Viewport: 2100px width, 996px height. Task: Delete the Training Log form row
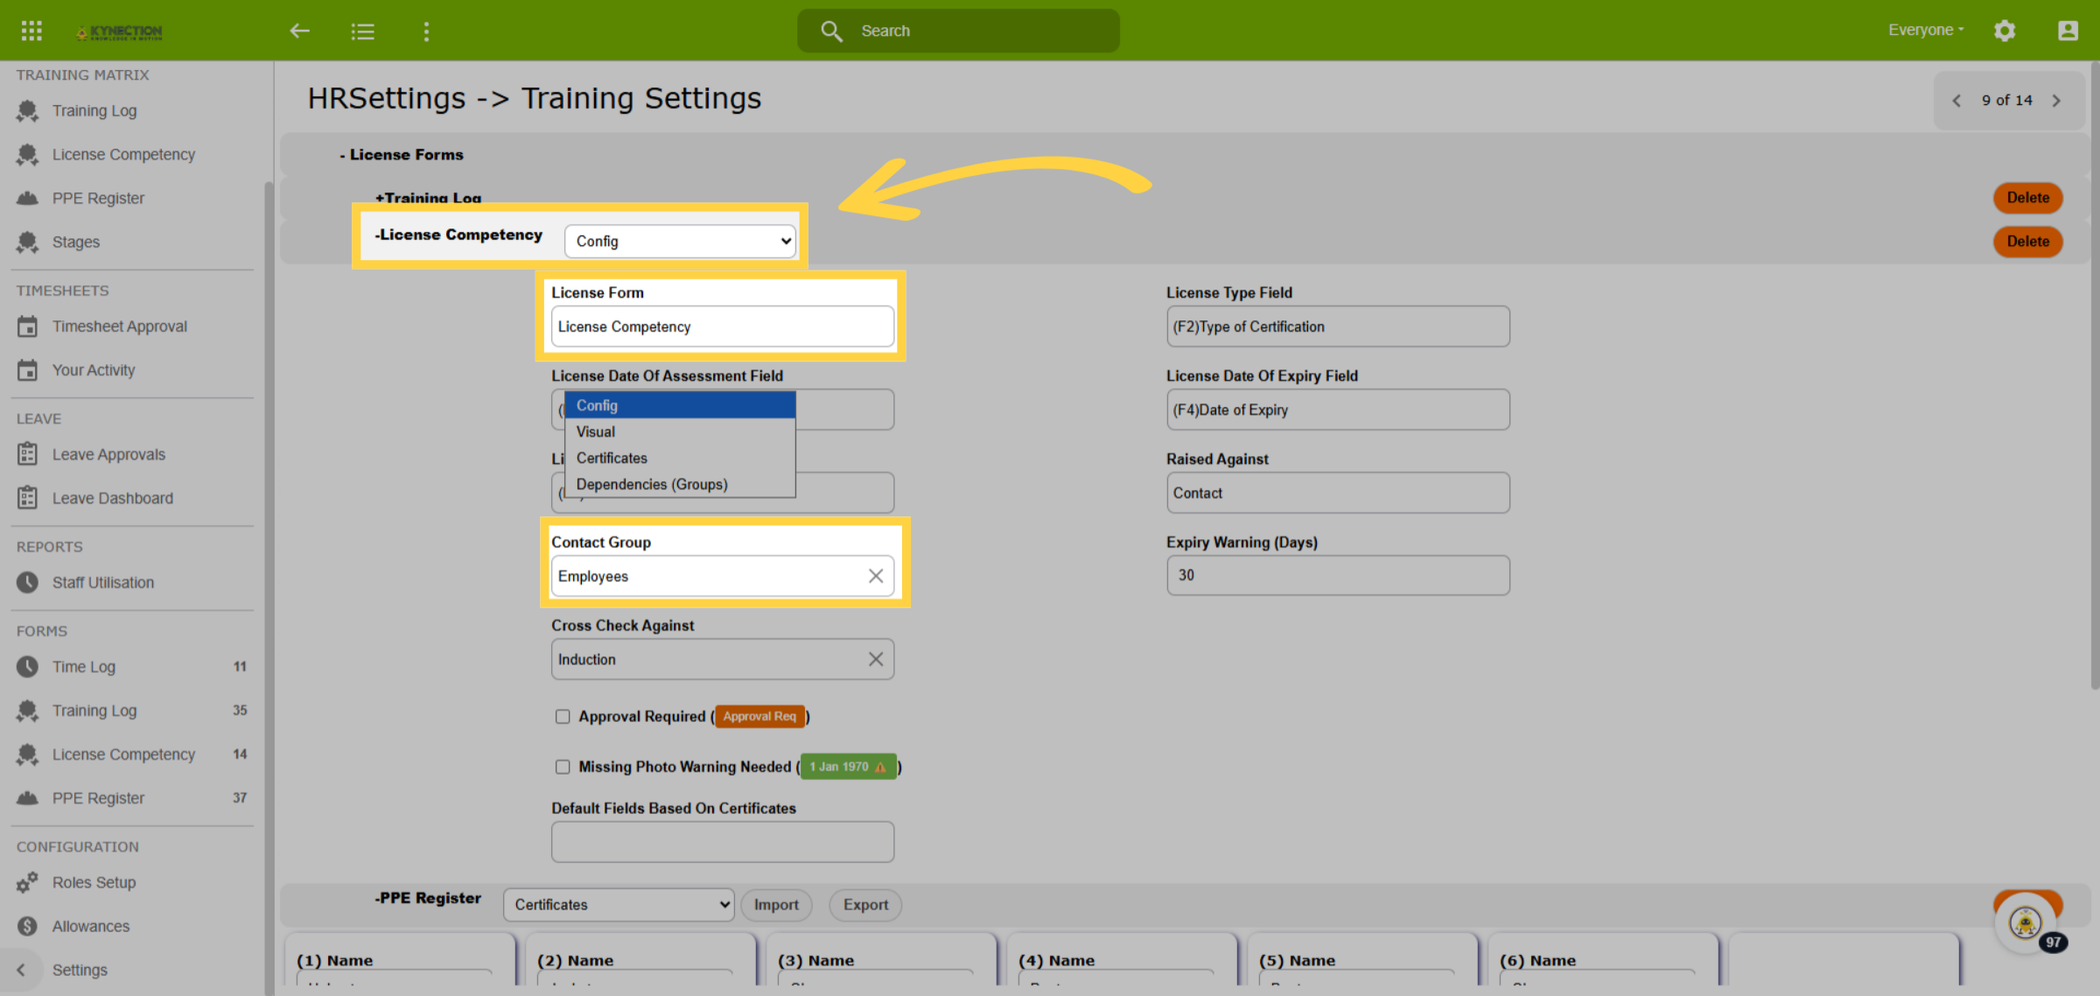coord(2027,198)
